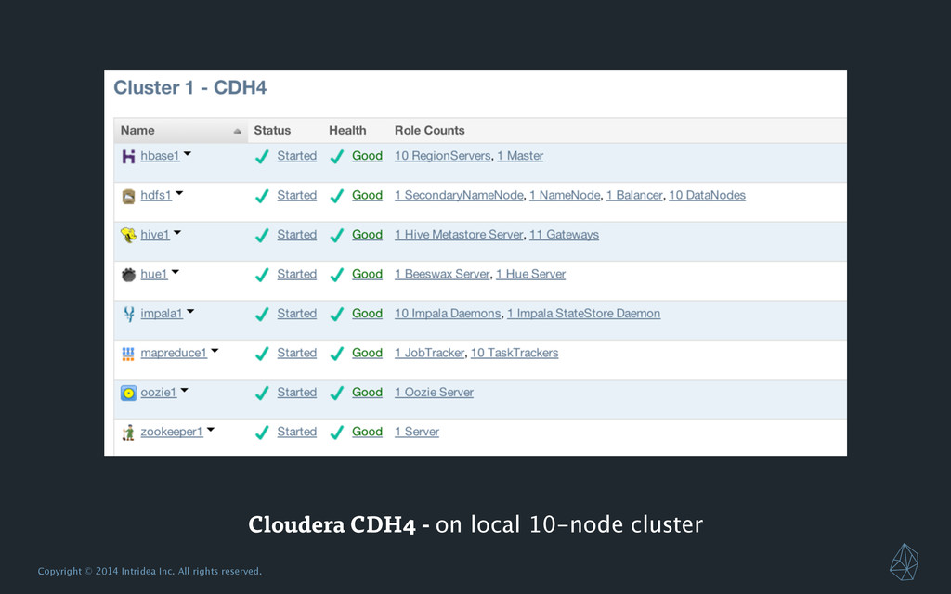
Task: Open the mapreduce1 service link
Action: (x=174, y=353)
